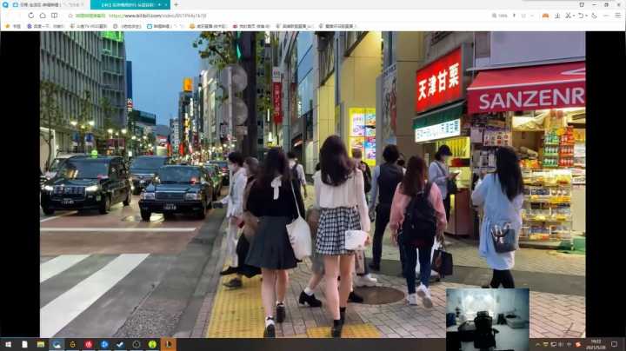Open Steam from the taskbar
The width and height of the screenshot is (626, 351).
(120, 344)
